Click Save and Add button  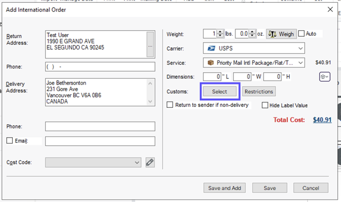point(224,188)
